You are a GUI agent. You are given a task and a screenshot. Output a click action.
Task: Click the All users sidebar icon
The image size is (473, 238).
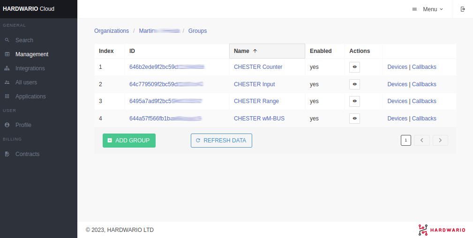click(7, 82)
